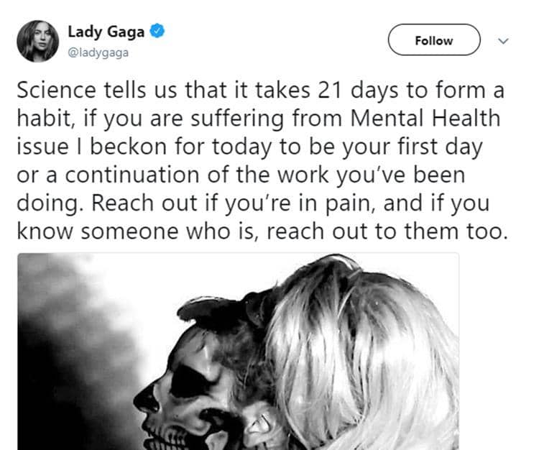Click "them too." ending the tweet
Screen dimensions: 539x450
(456, 231)
